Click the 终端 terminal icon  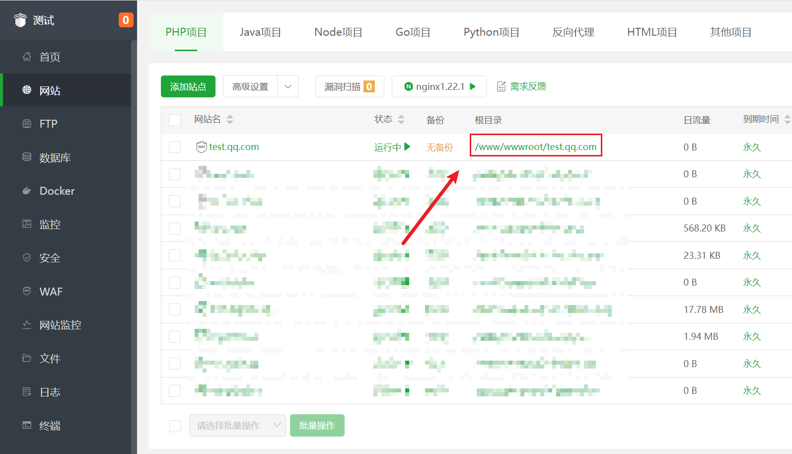click(x=27, y=425)
